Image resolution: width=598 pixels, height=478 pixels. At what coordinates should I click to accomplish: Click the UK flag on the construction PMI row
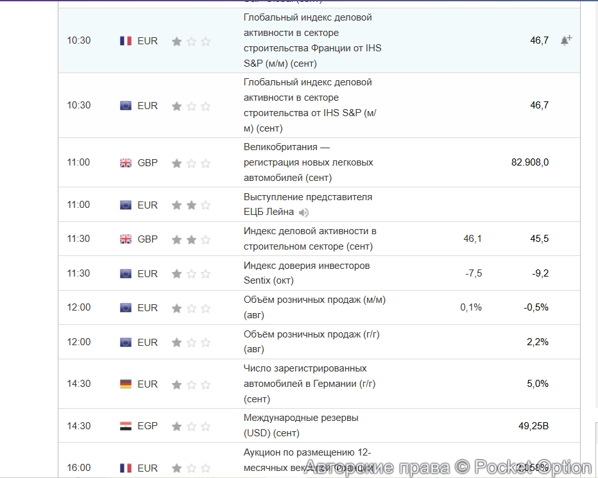tap(125, 238)
